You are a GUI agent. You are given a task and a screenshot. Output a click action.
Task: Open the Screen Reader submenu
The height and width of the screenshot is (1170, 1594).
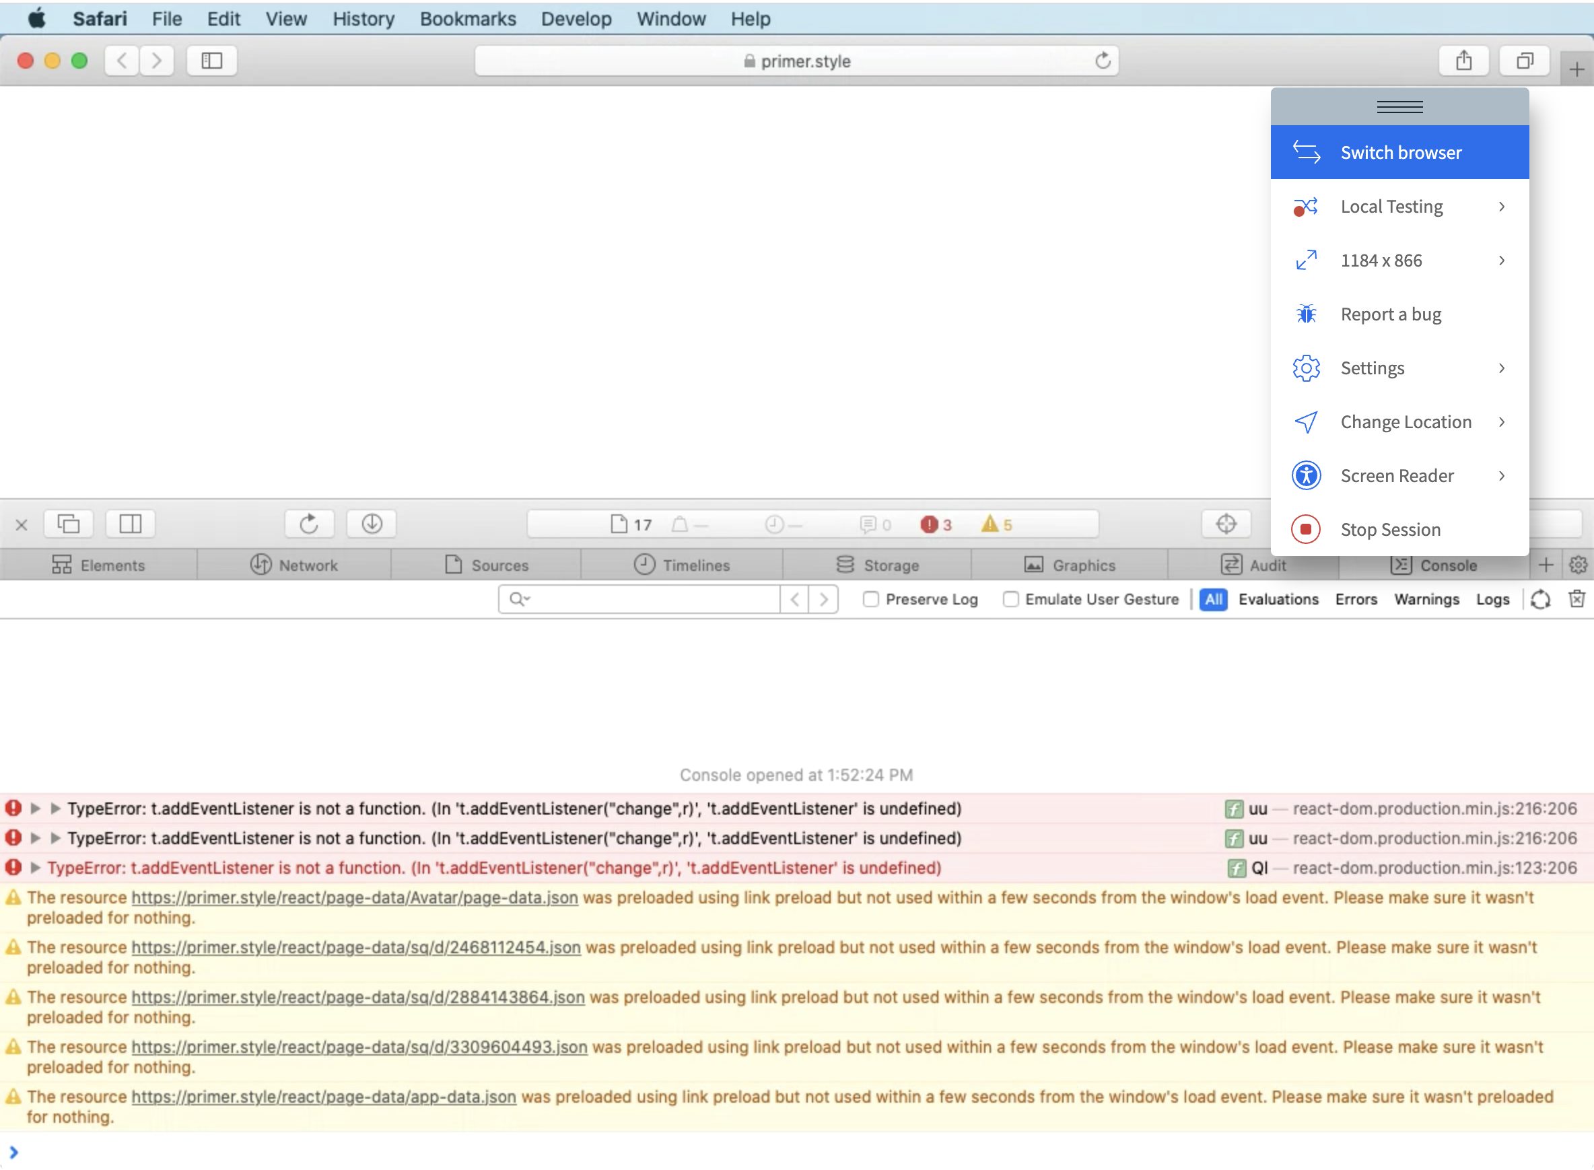tap(1397, 475)
